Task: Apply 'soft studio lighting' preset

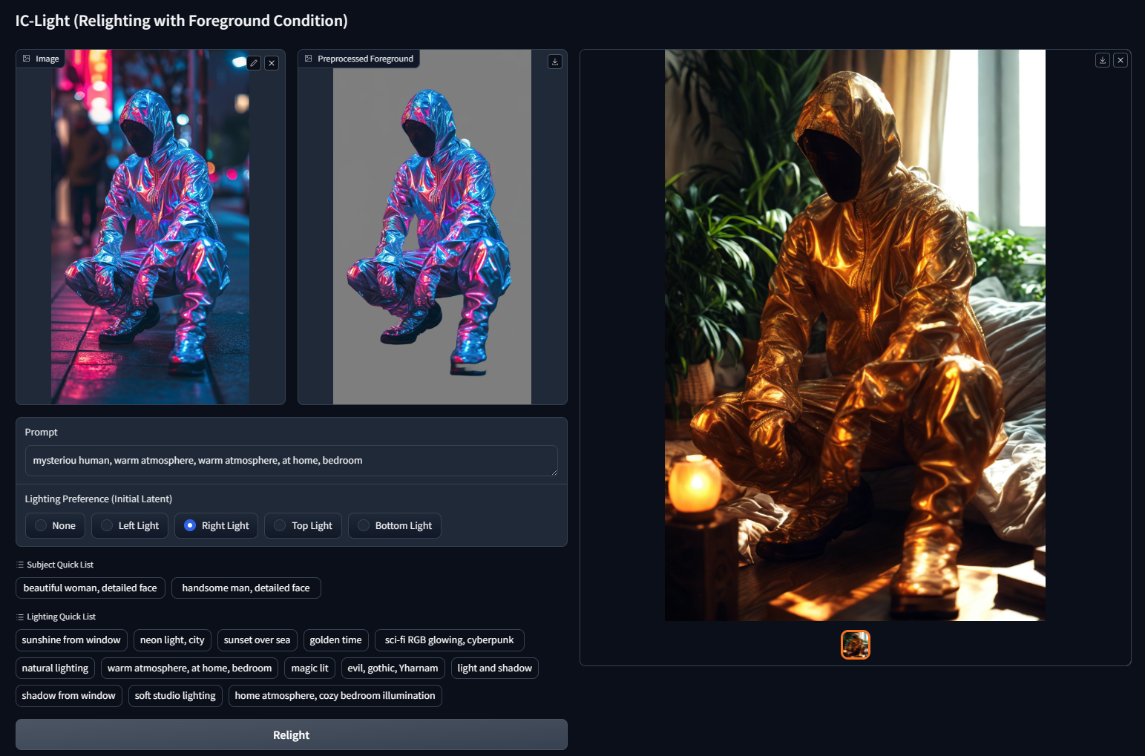Action: coord(176,696)
